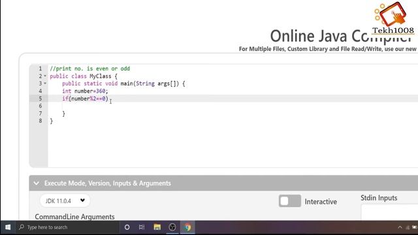Fold the main method at line 3
The height and width of the screenshot is (235, 418).
point(45,84)
